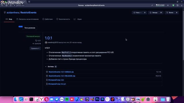The height and width of the screenshot is (103, 184).
Task: Click the 1.0.1 tag link
Action: pyautogui.click(x=38, y=41)
